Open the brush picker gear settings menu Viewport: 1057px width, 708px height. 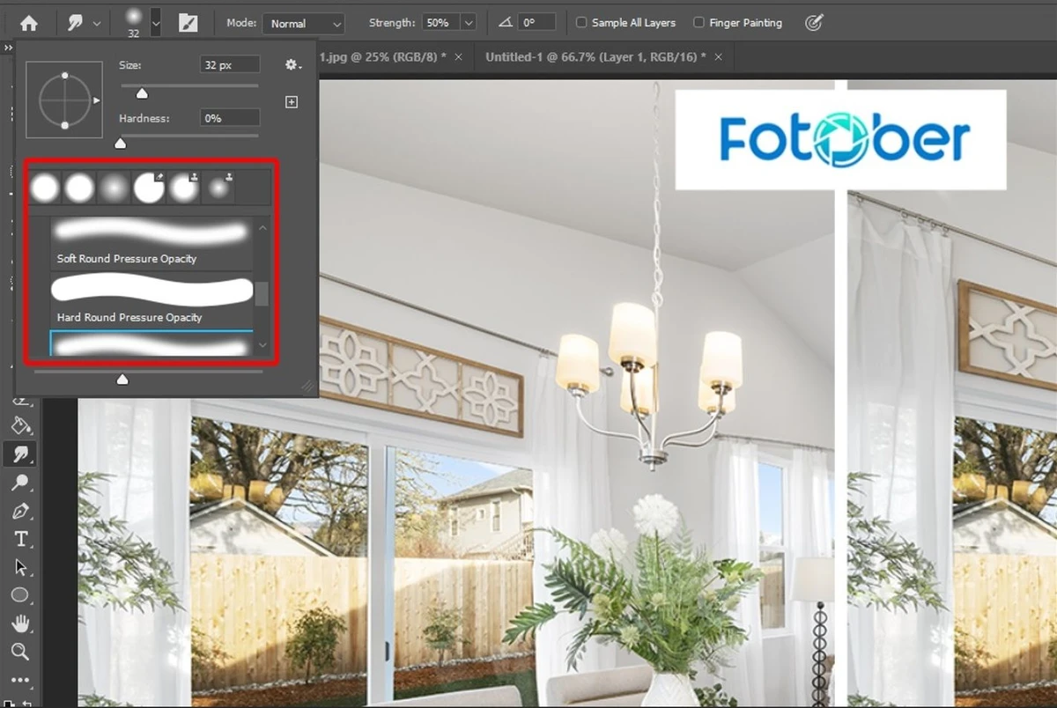point(291,65)
